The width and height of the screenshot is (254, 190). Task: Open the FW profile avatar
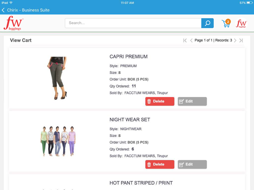241,23
